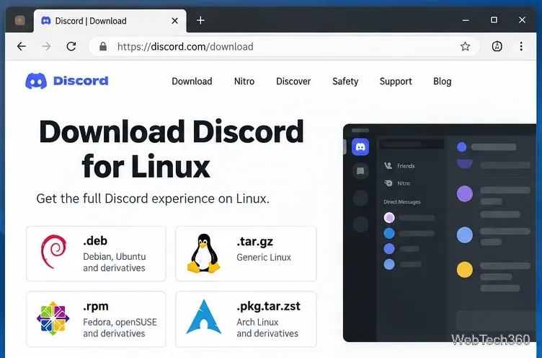
Task: Click the padlock site security icon
Action: click(x=103, y=46)
